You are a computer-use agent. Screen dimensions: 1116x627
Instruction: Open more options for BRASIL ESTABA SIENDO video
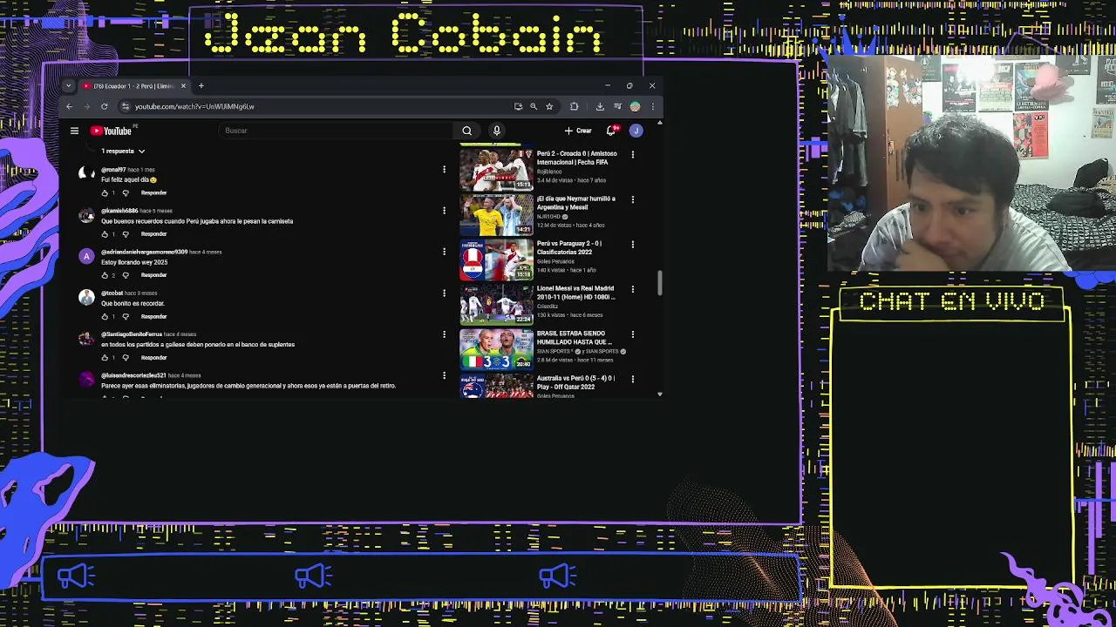[x=632, y=334]
